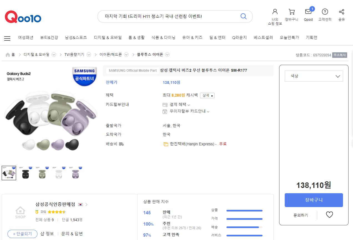Click the heart wishlist icon
Image resolution: width=353 pixels, height=240 pixels.
click(329, 215)
